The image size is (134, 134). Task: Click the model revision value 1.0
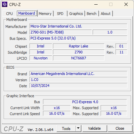coord(110,32)
